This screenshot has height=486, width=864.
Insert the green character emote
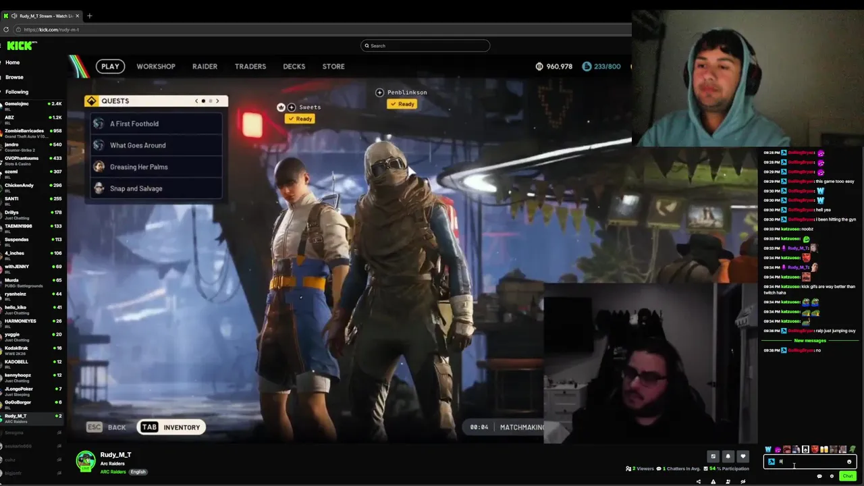[853, 450]
